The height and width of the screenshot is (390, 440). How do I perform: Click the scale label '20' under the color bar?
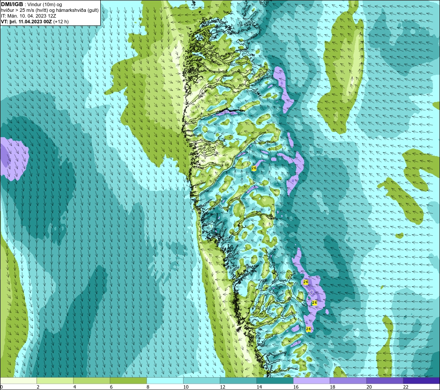pyautogui.click(x=369, y=387)
